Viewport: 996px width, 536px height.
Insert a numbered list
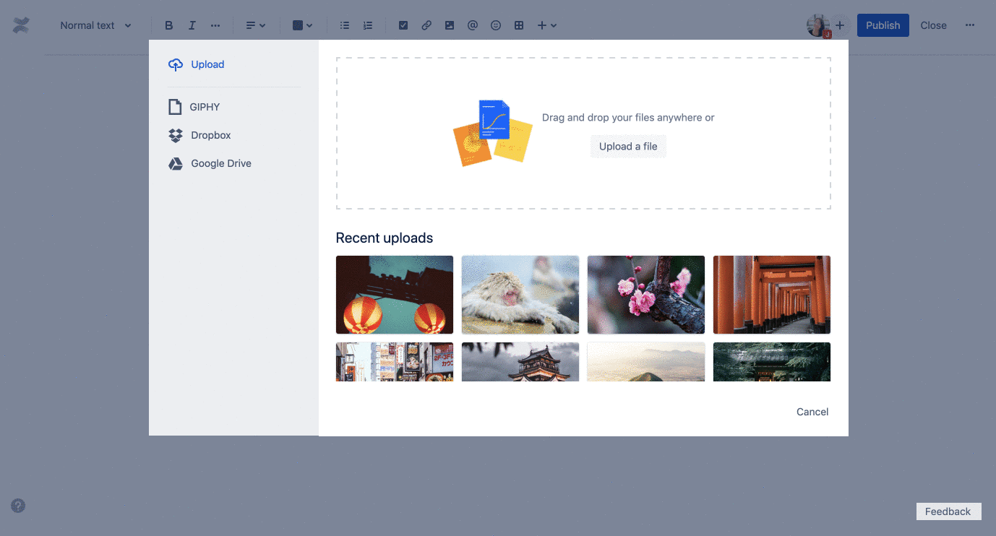point(368,25)
